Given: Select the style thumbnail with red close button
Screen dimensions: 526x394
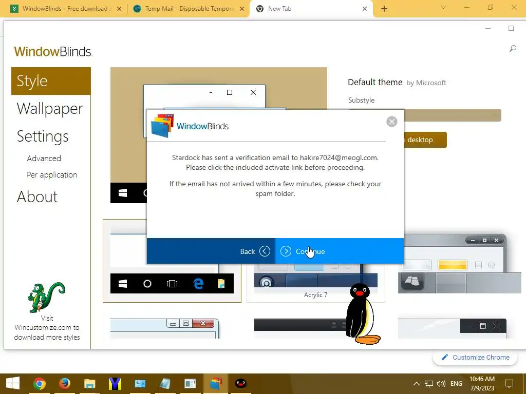Looking at the screenshot, I should (164, 328).
